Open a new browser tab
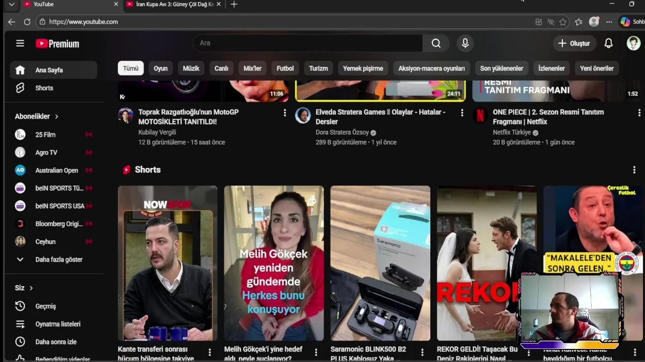The width and height of the screenshot is (645, 362). coord(234,5)
